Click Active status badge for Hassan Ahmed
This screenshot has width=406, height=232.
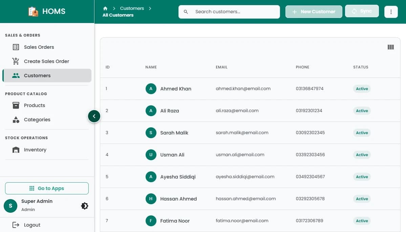pos(362,199)
